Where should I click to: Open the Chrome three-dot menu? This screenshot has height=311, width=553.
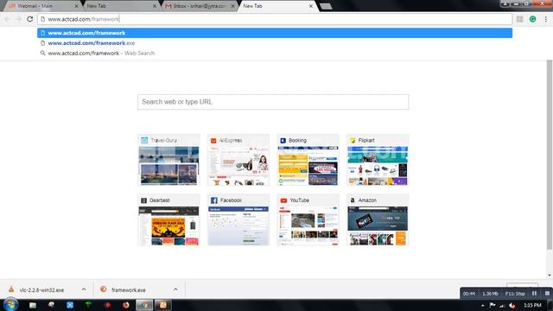(x=545, y=19)
